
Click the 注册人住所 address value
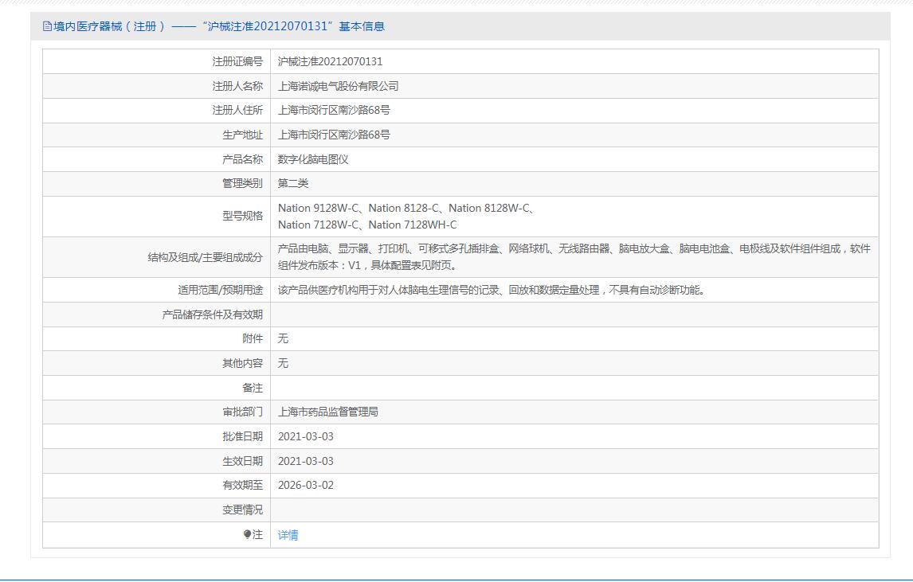(x=334, y=110)
